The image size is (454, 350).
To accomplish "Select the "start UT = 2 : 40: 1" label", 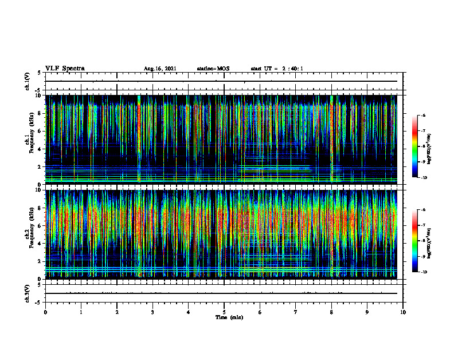I will 277,69.
